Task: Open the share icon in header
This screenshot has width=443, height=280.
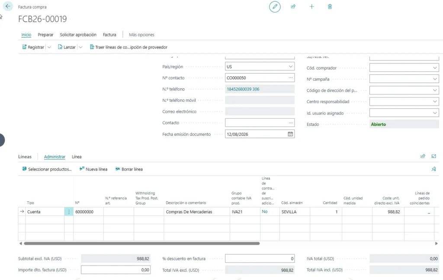Action: [x=293, y=6]
